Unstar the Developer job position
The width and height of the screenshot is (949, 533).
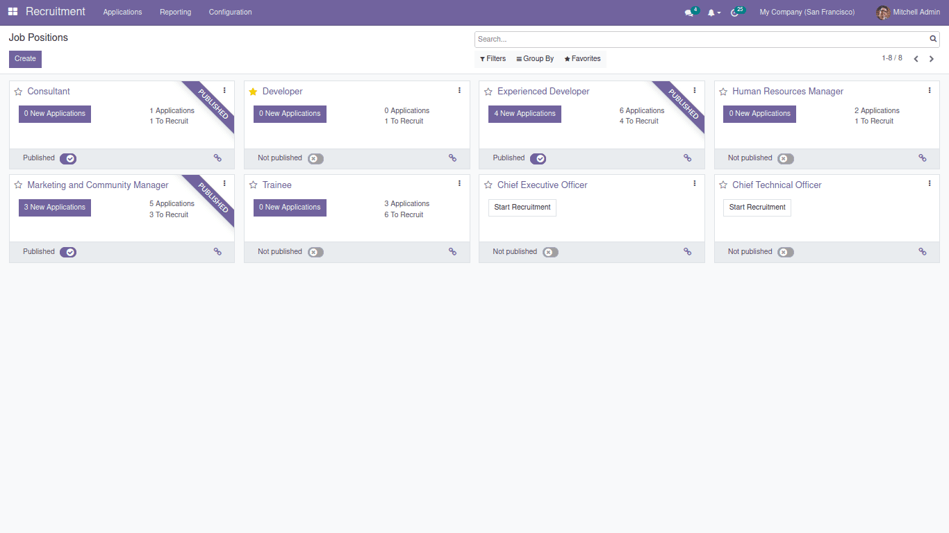tap(253, 92)
